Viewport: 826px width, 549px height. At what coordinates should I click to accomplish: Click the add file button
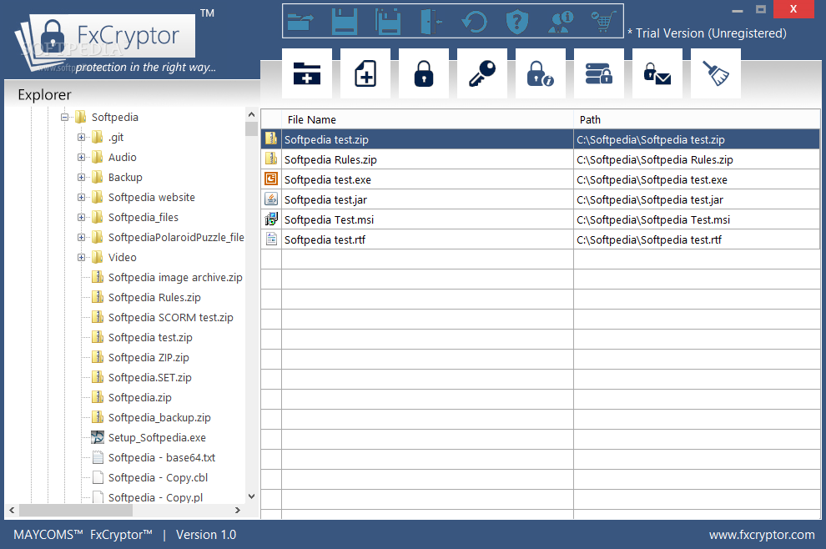pos(365,73)
